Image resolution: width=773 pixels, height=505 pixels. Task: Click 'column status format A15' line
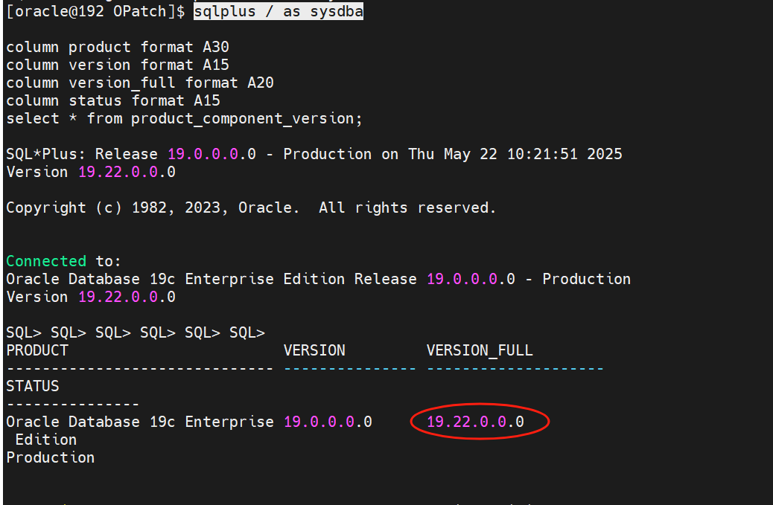tap(113, 100)
